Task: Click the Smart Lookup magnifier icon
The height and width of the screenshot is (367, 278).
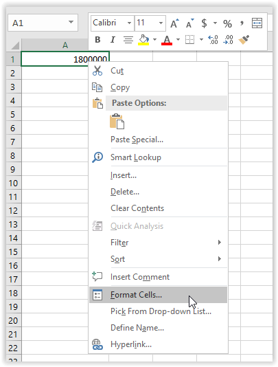Action: tap(97, 157)
